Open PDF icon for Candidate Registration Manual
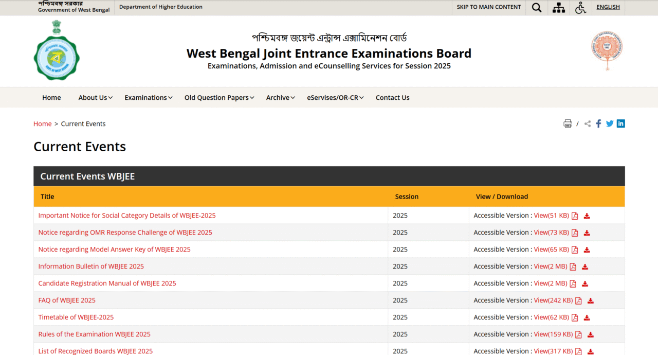658x355 pixels. coord(573,284)
